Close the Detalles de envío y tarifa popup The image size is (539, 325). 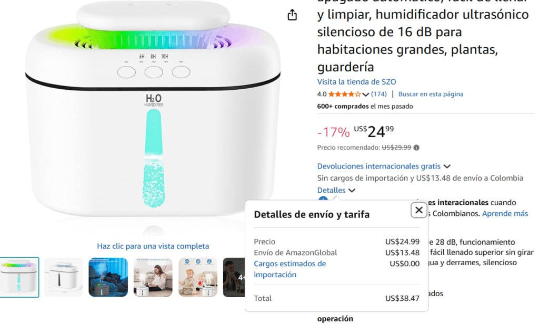(418, 210)
